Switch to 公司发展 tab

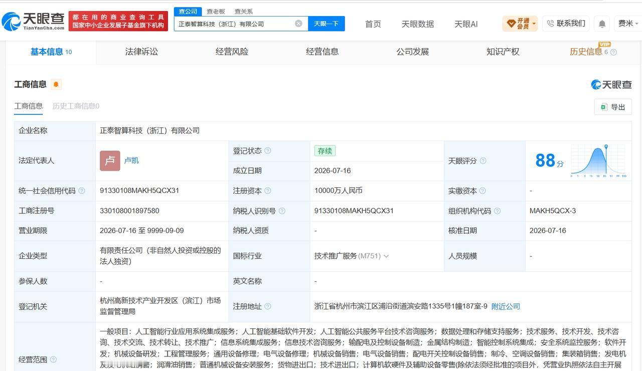[412, 52]
